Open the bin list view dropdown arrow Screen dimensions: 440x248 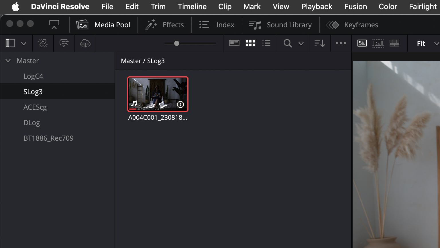click(24, 44)
